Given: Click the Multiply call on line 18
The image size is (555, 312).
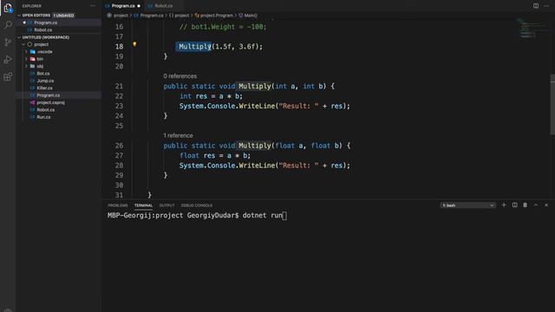Looking at the screenshot, I should [194, 46].
